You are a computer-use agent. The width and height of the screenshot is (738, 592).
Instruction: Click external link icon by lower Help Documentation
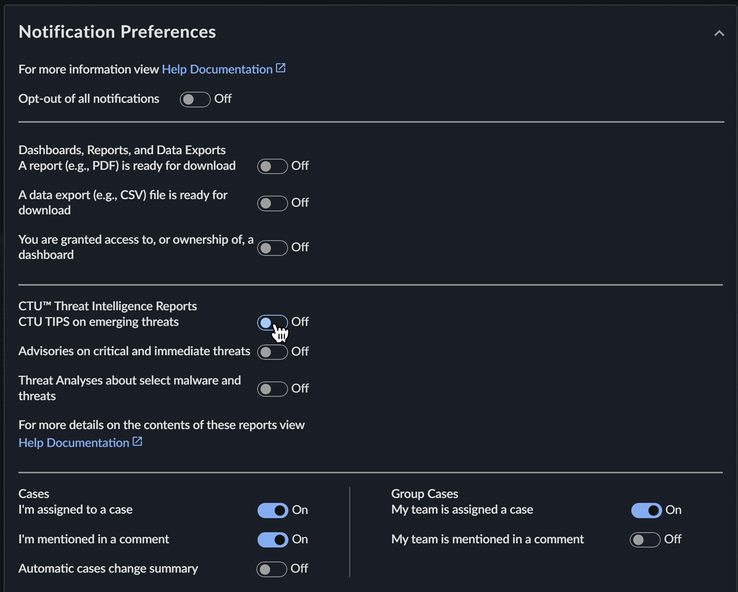137,441
